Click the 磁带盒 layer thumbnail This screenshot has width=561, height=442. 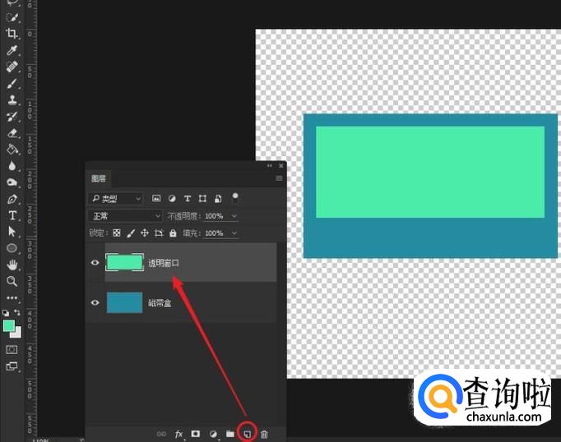tap(124, 302)
